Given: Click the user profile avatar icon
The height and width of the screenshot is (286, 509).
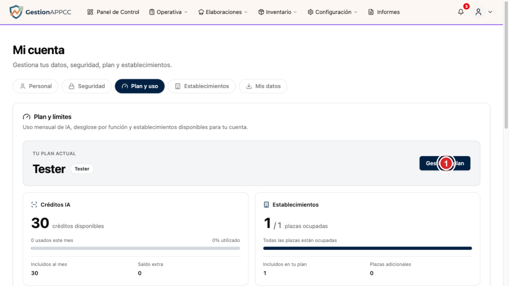Looking at the screenshot, I should [x=478, y=12].
